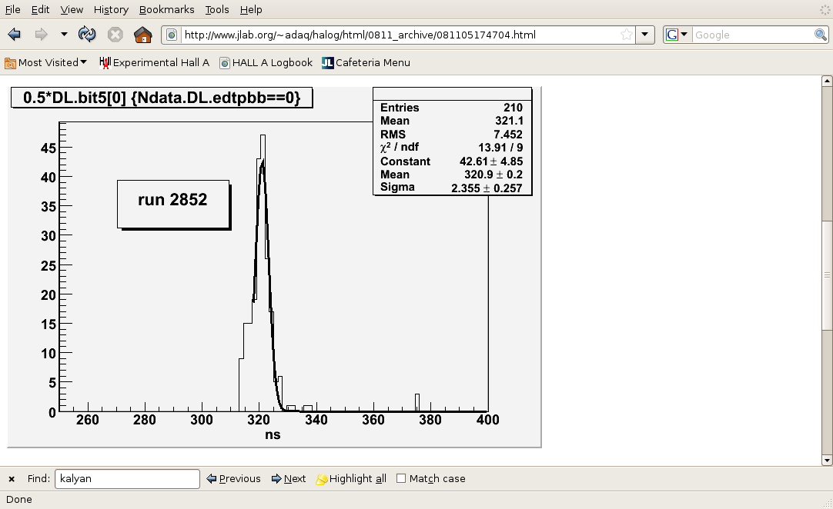Open the Cafeteria Menu bookmark
The image size is (833, 509).
click(366, 62)
